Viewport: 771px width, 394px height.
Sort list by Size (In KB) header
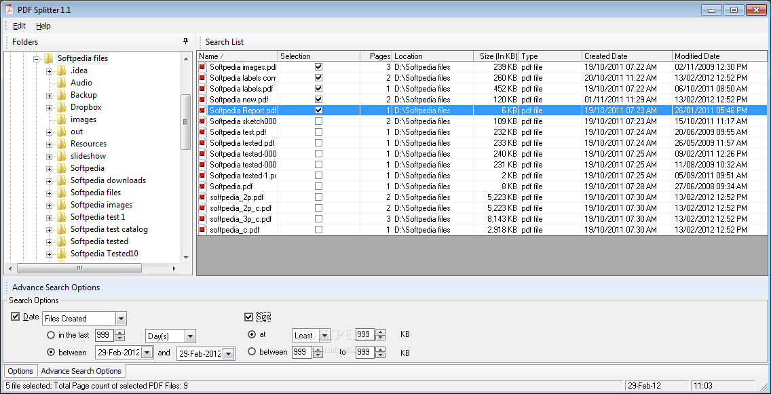(496, 56)
